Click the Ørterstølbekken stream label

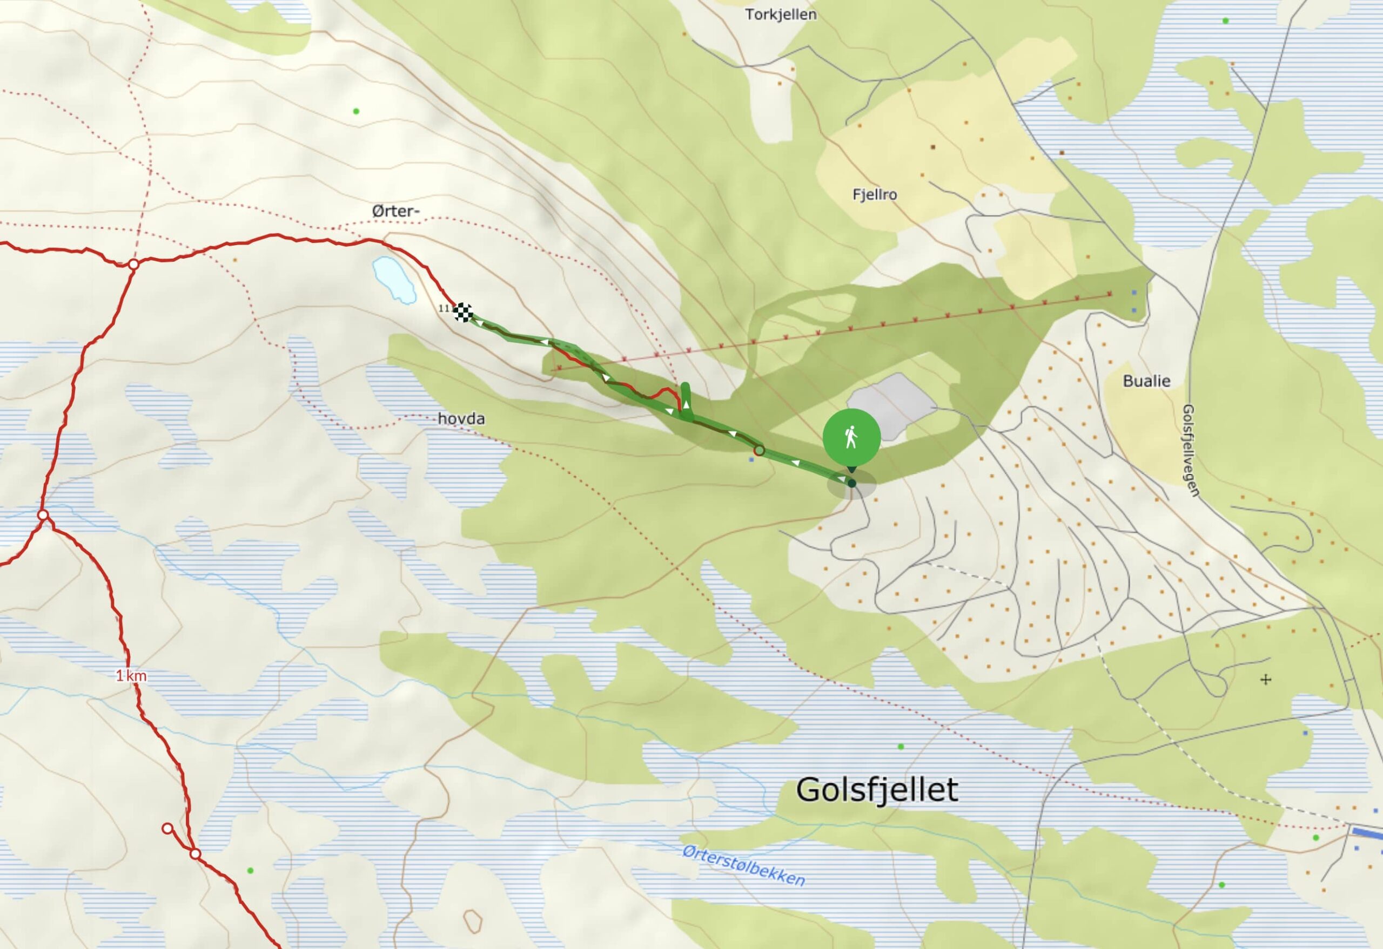(744, 866)
